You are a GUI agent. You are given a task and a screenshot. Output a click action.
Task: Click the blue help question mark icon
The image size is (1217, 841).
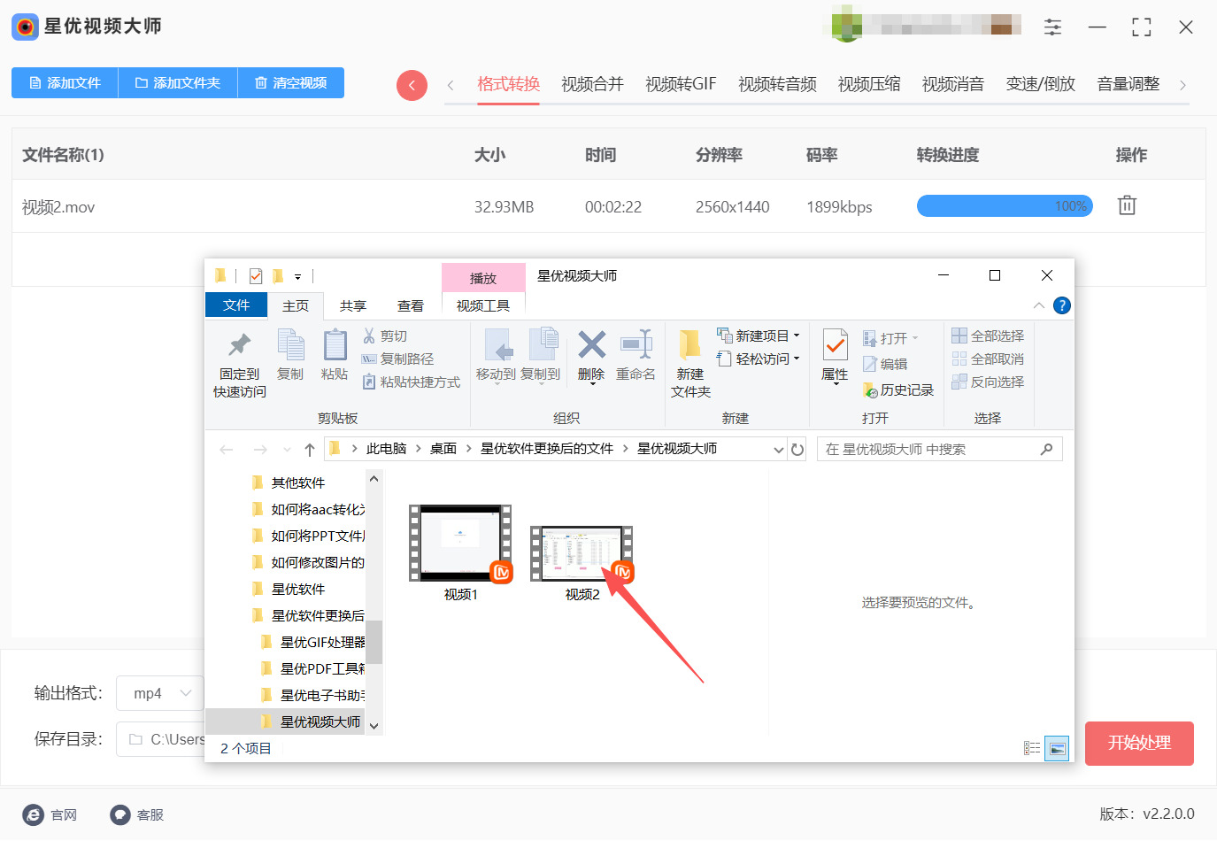click(x=1062, y=305)
